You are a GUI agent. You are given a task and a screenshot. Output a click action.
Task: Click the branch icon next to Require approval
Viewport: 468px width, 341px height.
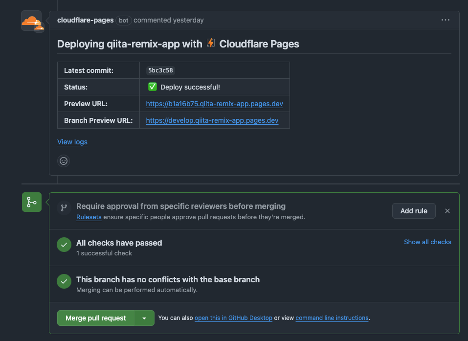coord(64,207)
